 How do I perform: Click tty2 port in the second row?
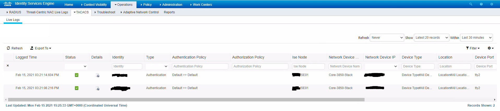pyautogui.click(x=478, y=88)
